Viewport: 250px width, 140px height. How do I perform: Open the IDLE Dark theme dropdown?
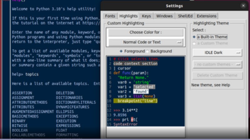coord(217,53)
